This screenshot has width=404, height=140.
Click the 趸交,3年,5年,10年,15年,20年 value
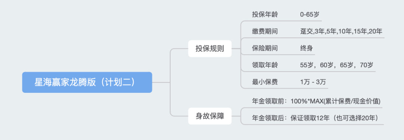341,31
